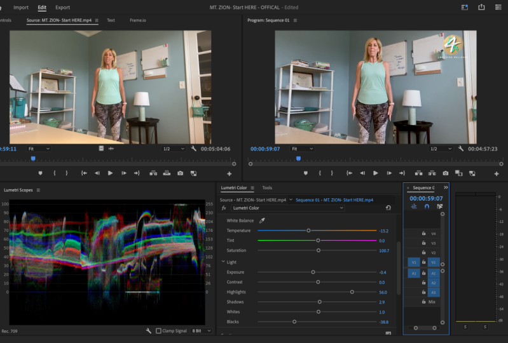Open the Text panel tab
This screenshot has height=343, width=508.
tap(111, 20)
